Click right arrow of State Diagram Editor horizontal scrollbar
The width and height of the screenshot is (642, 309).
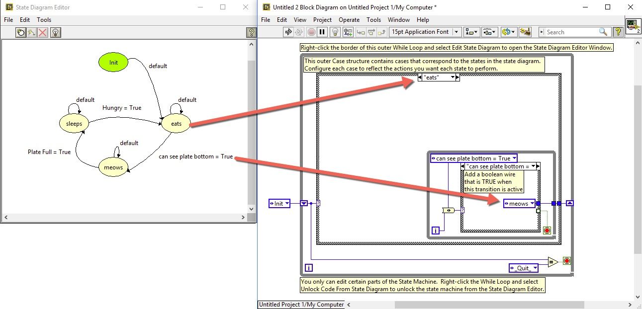(x=243, y=217)
